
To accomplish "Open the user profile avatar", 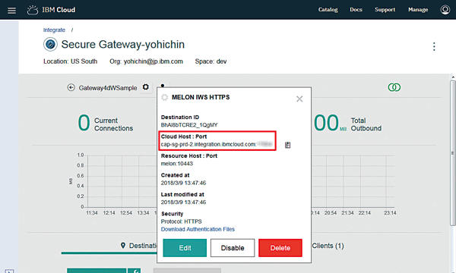I will [445, 10].
